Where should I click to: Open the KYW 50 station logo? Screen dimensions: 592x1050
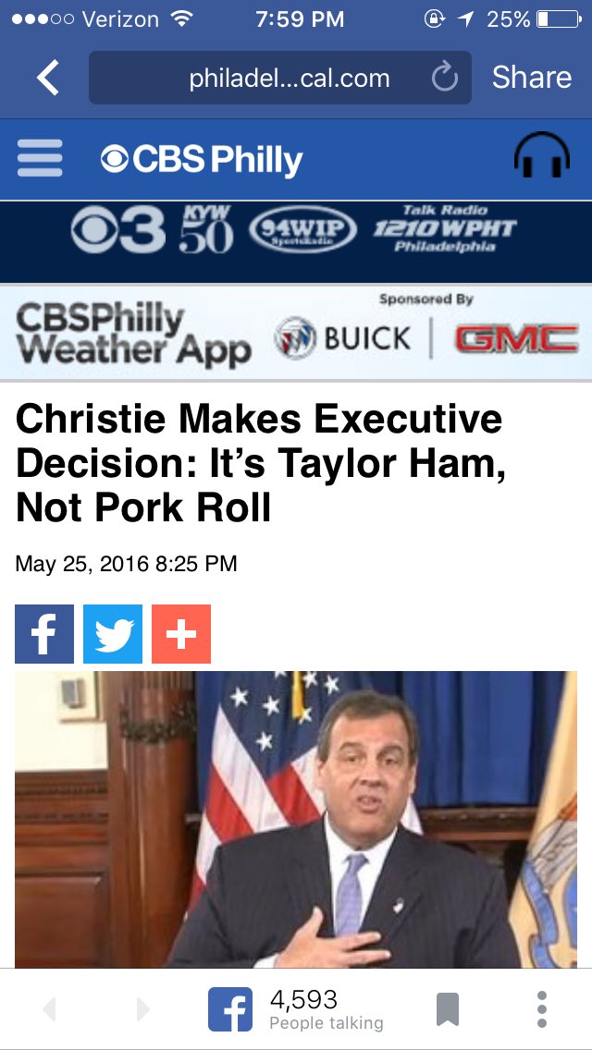(x=206, y=229)
